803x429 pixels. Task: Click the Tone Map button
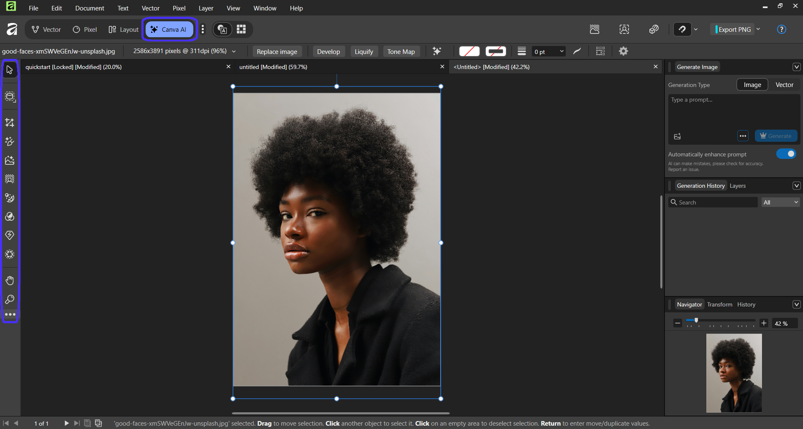pyautogui.click(x=400, y=51)
